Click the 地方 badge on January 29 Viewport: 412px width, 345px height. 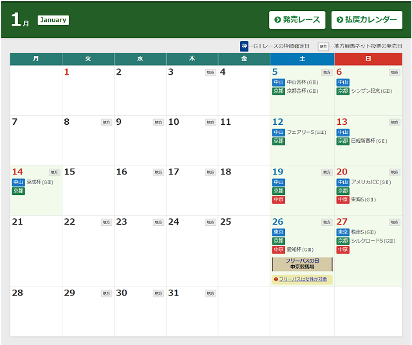(106, 294)
